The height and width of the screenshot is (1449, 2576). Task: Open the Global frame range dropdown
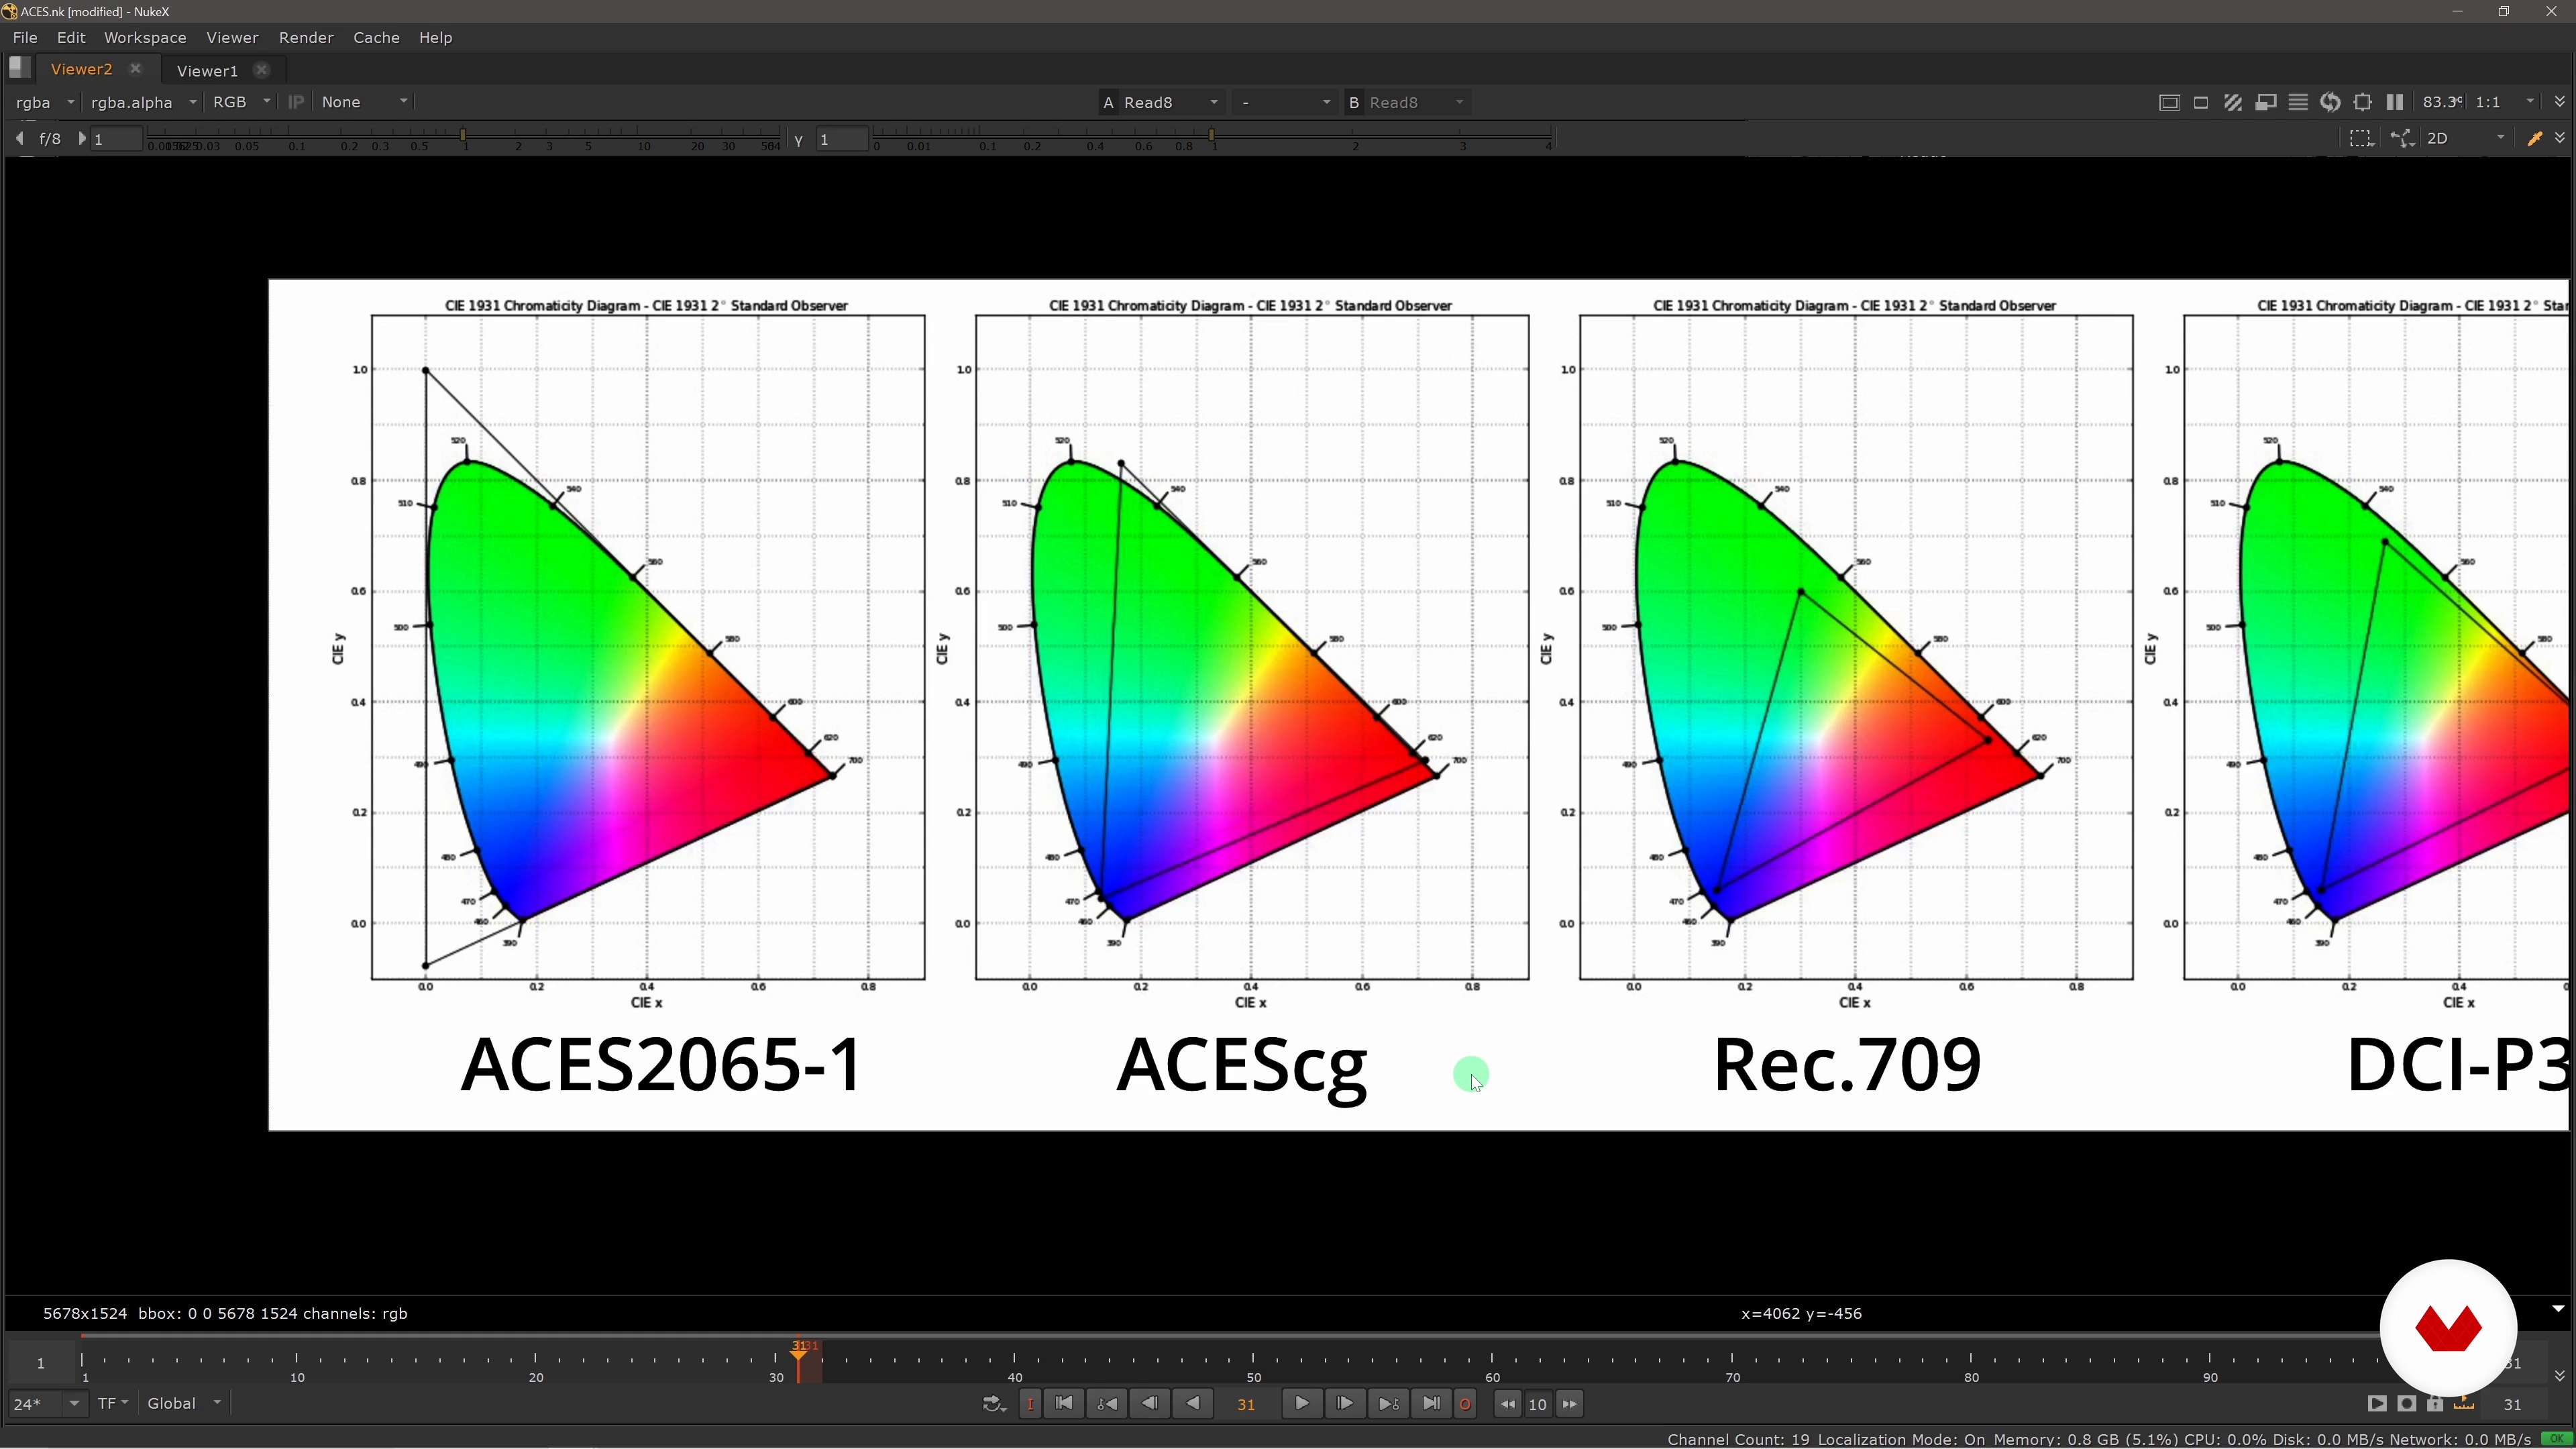click(184, 1404)
